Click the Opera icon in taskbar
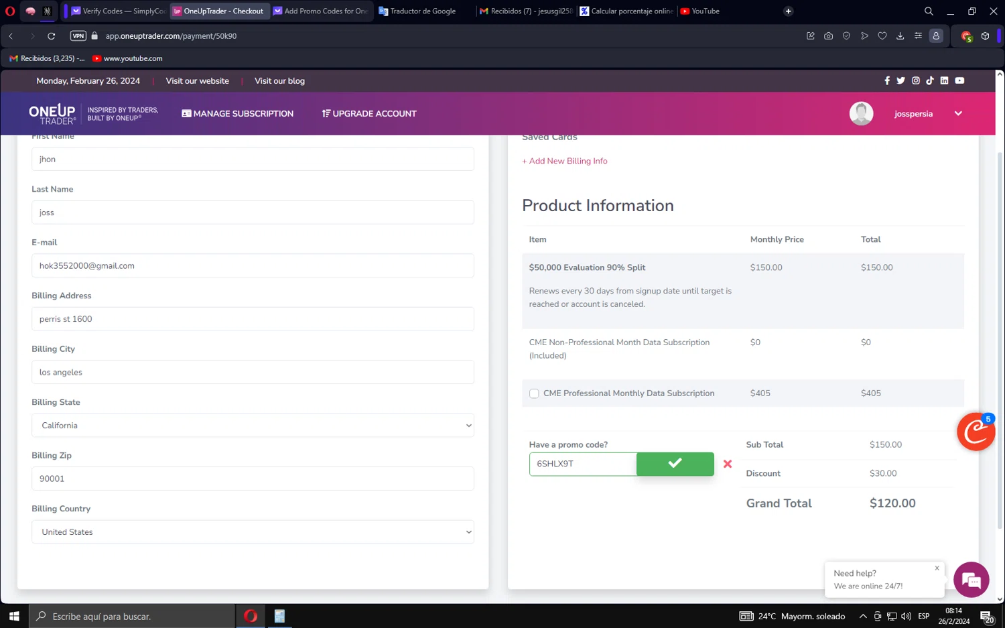This screenshot has width=1005, height=628. [251, 616]
